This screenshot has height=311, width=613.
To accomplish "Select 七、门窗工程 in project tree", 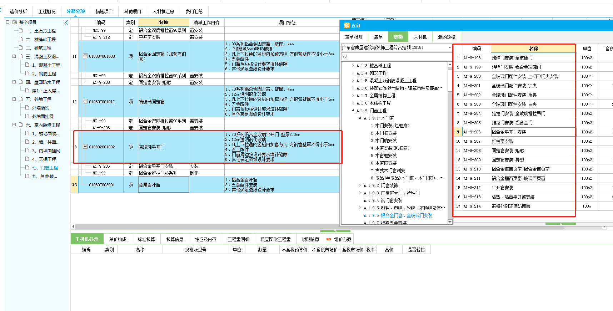I will pos(45,168).
